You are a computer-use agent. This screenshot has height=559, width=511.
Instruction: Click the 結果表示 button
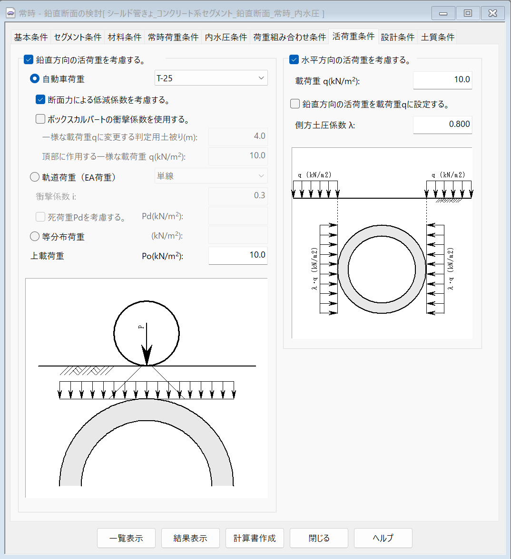point(190,538)
